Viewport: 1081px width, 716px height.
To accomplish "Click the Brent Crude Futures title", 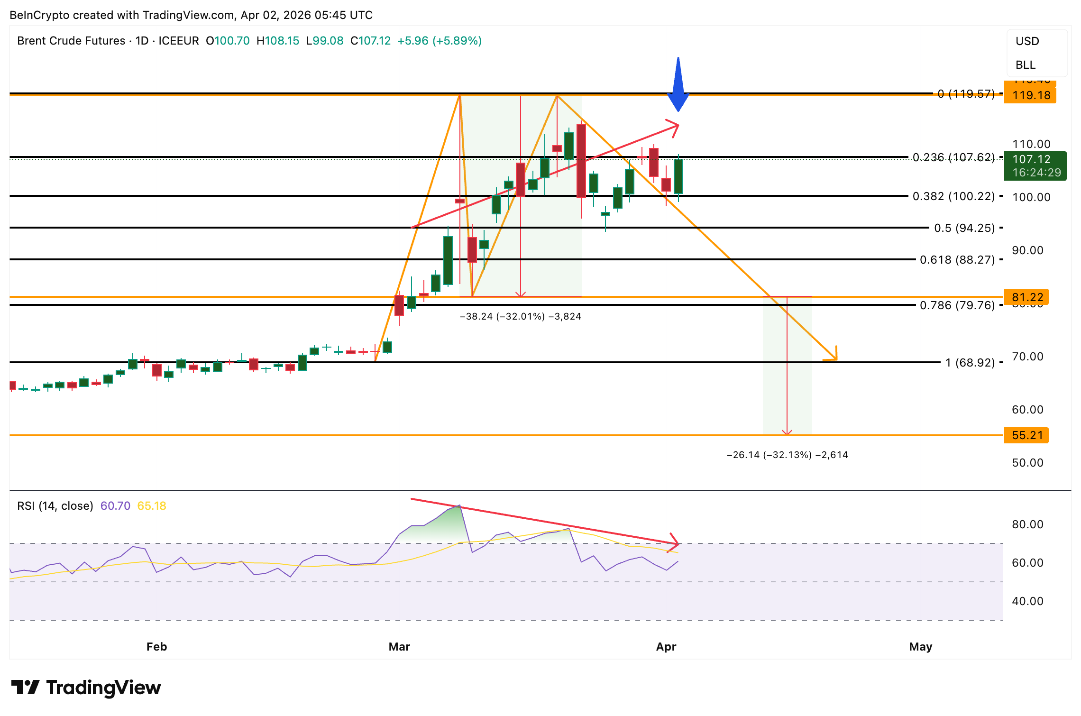I will coord(71,41).
